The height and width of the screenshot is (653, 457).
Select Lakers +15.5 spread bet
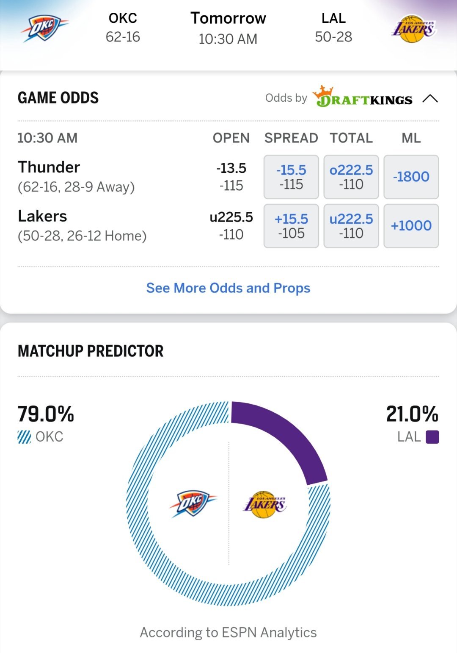[291, 226]
